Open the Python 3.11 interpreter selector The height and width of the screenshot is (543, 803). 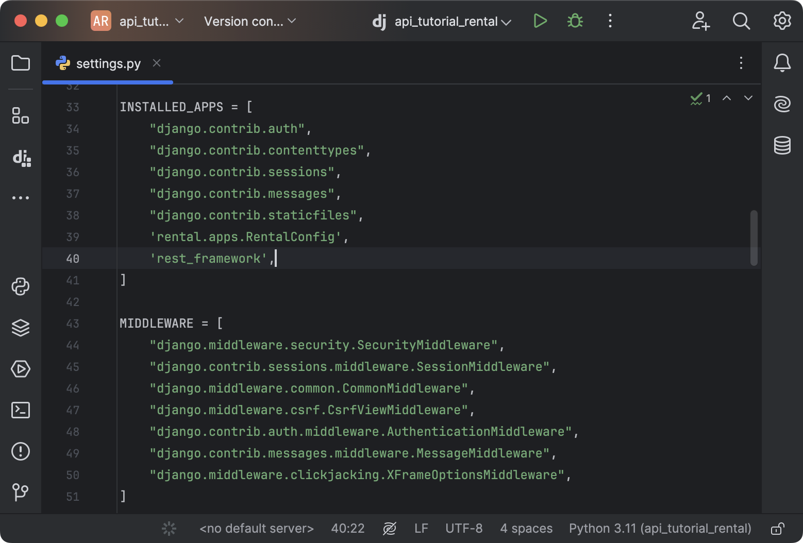pos(660,528)
